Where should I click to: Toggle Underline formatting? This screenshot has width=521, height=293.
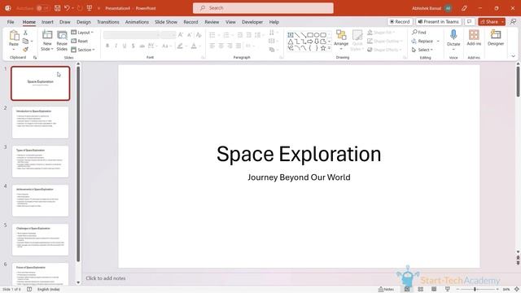(125, 46)
